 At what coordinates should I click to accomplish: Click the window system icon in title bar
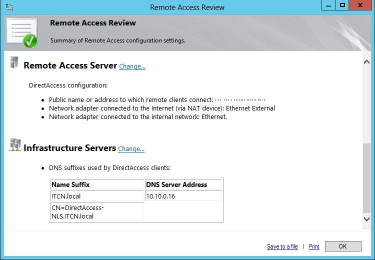(x=9, y=7)
